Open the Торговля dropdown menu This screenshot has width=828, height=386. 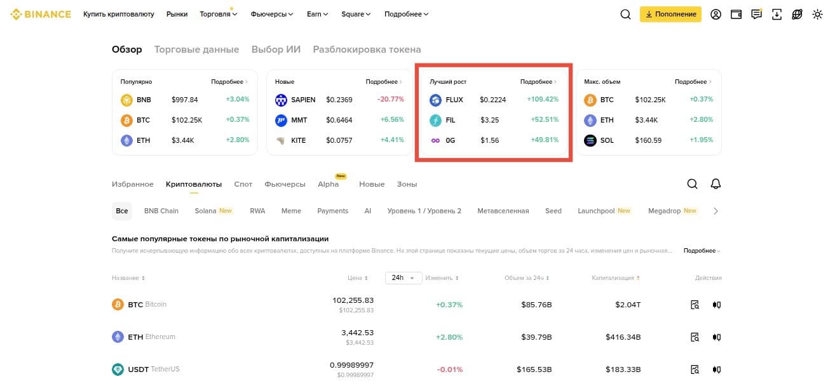218,14
